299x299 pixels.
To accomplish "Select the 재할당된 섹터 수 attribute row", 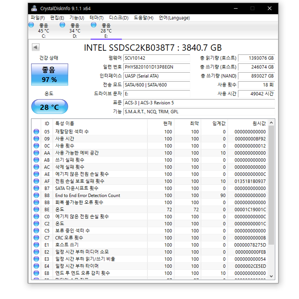I will [x=150, y=132].
